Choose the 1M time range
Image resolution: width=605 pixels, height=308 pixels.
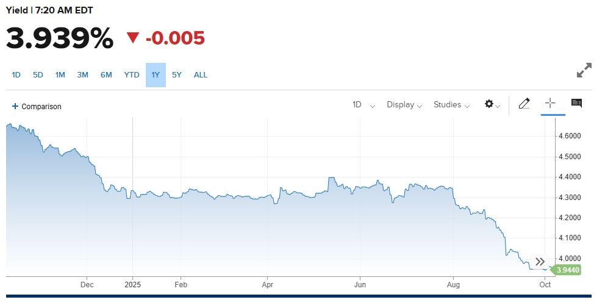60,75
